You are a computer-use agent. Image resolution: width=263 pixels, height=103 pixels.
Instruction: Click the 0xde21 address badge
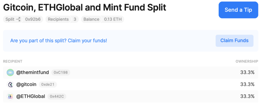pos(48,84)
